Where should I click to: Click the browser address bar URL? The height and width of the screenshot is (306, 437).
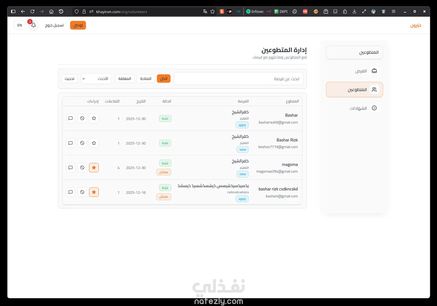click(x=122, y=12)
